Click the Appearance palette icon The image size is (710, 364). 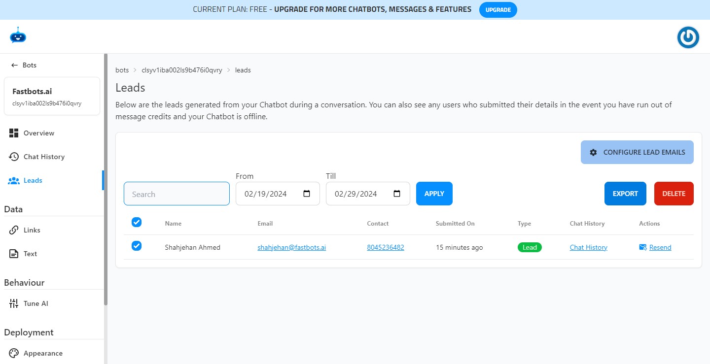point(14,353)
